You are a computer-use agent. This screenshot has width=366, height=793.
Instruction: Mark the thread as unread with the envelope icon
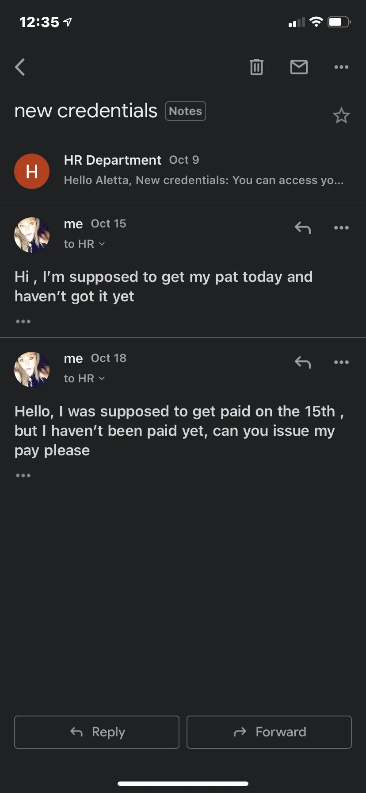click(299, 67)
